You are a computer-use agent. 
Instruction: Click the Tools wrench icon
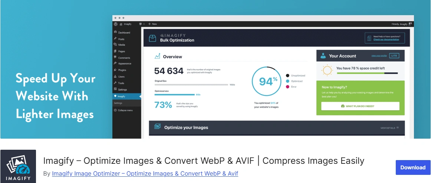point(115,83)
